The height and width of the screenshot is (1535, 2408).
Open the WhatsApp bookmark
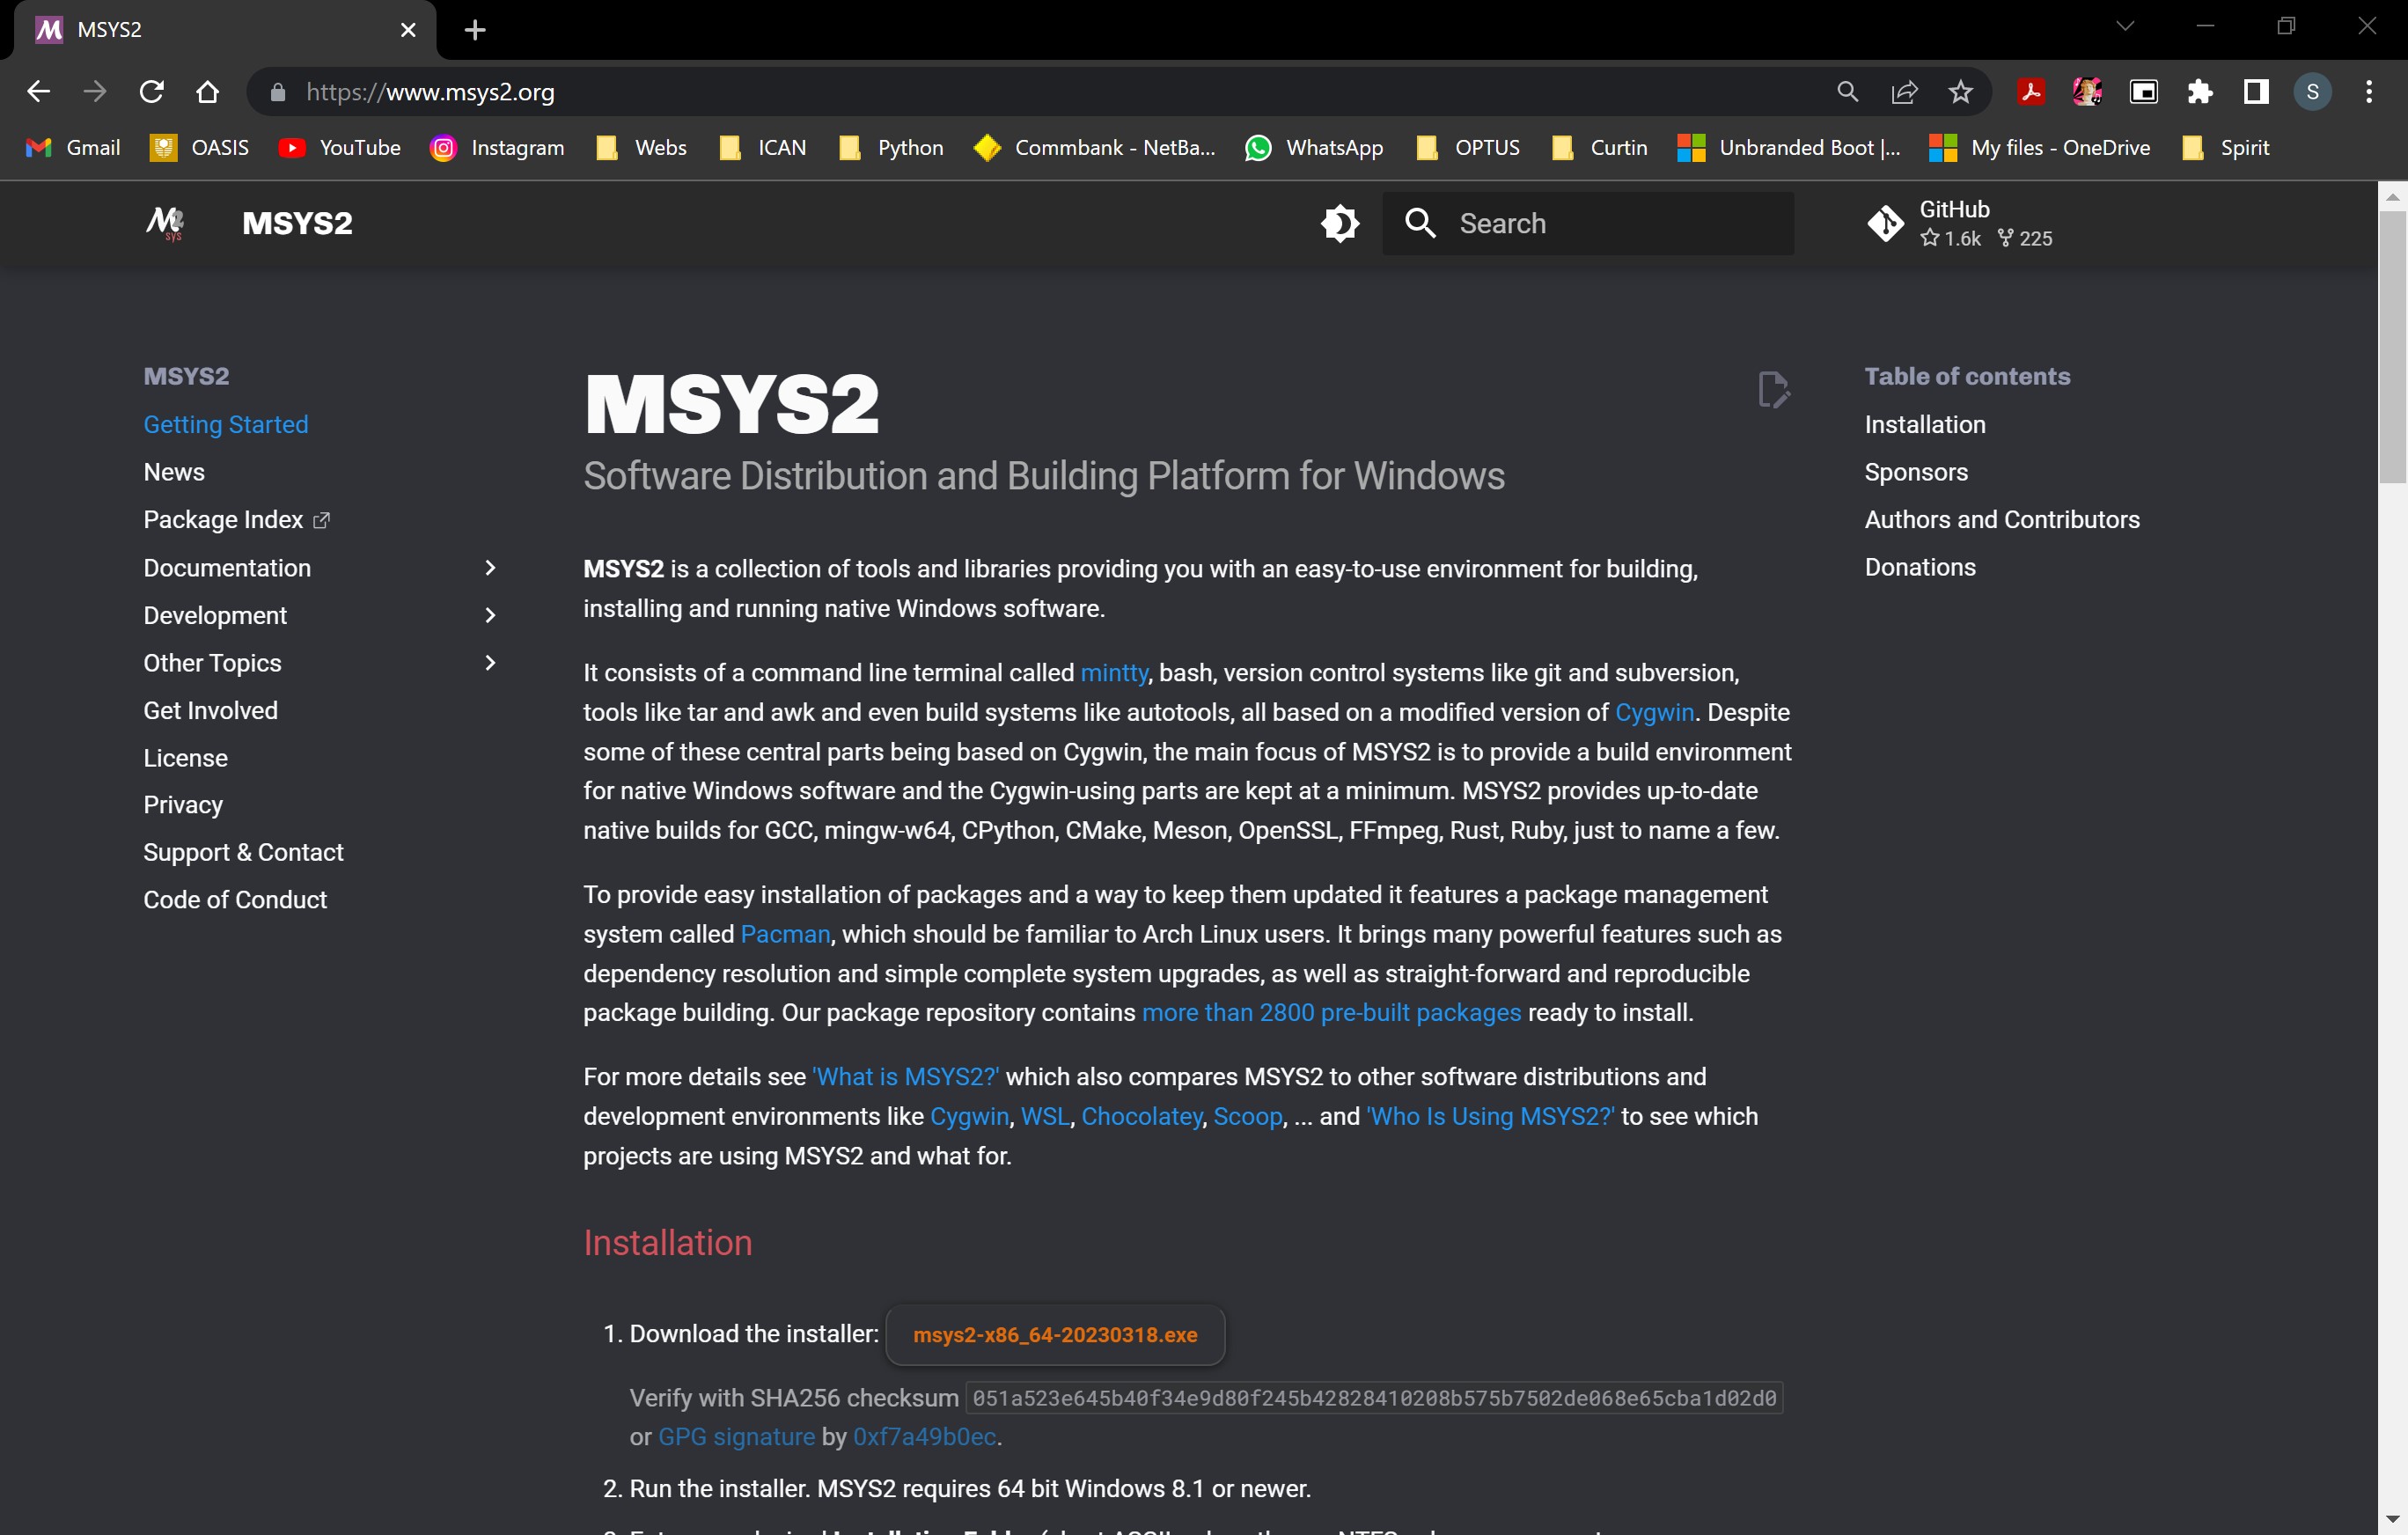click(1314, 148)
